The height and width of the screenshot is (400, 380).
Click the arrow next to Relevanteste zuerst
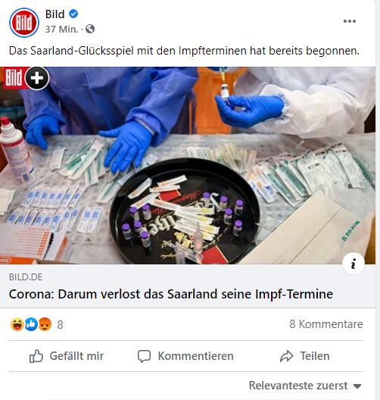click(x=357, y=386)
